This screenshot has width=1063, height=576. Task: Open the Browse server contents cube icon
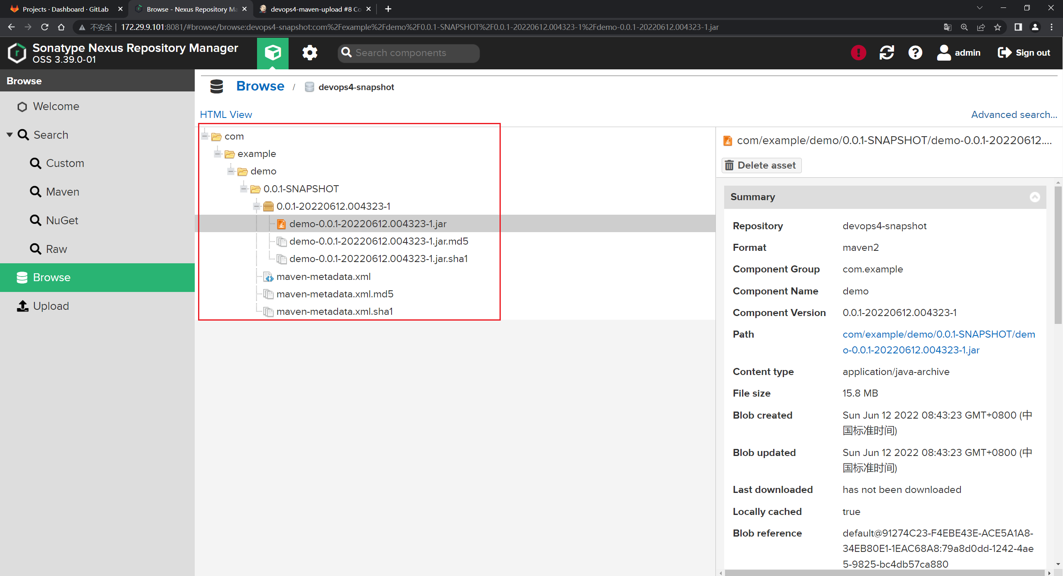[x=273, y=53]
